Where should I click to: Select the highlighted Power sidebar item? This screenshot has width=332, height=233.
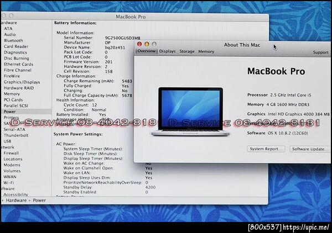pyautogui.click(x=26, y=112)
